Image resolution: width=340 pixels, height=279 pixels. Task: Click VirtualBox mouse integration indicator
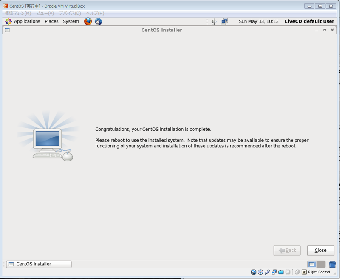coord(297,272)
